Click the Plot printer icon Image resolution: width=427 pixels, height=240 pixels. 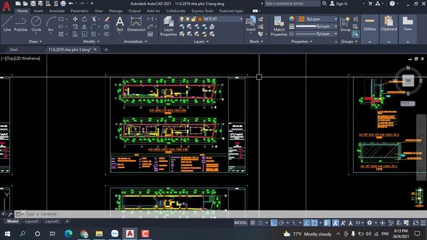(63, 3)
